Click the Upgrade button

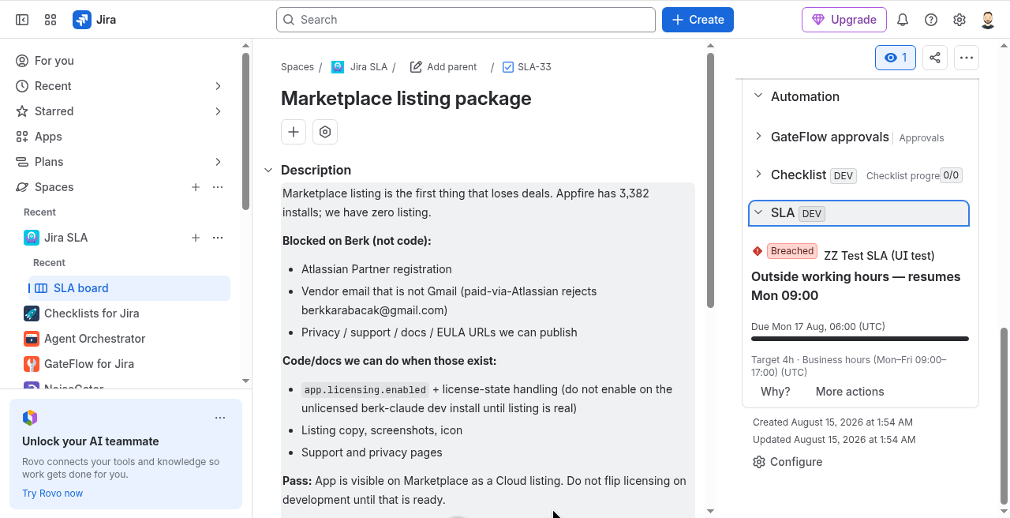[844, 20]
